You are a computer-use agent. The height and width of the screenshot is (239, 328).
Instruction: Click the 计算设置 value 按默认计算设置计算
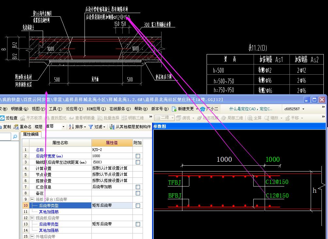tap(112, 168)
